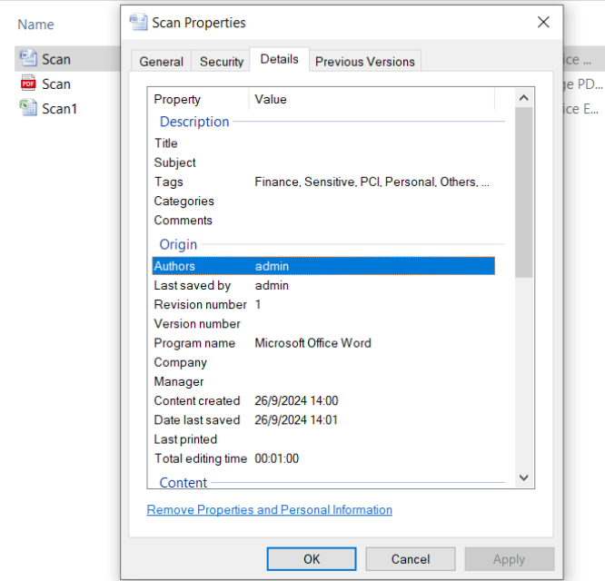
Task: Go to the Previous Versions tab
Action: 364,62
